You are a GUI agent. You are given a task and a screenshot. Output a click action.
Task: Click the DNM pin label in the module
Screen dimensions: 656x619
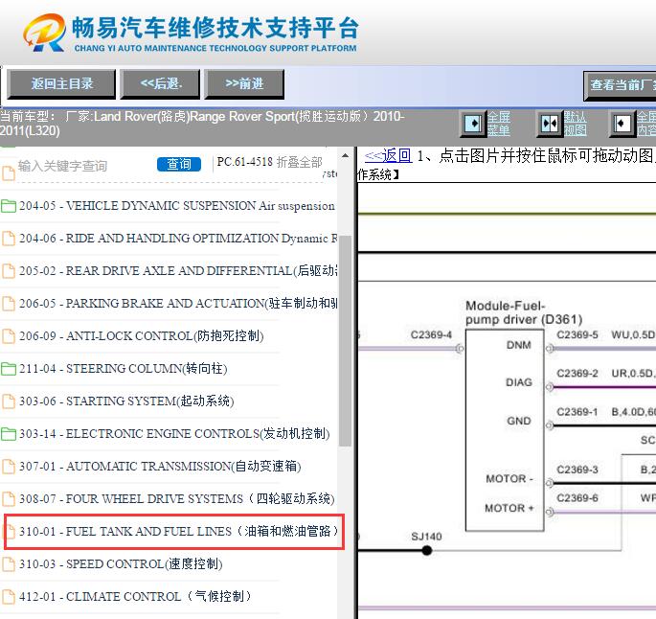pos(518,345)
